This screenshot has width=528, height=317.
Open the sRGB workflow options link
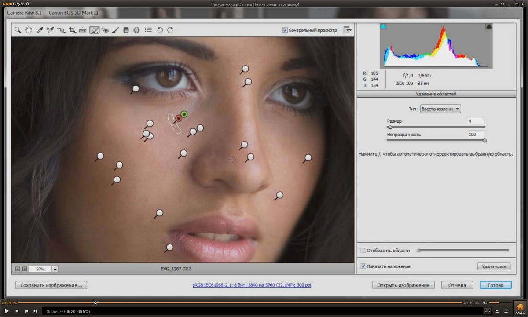click(x=252, y=285)
